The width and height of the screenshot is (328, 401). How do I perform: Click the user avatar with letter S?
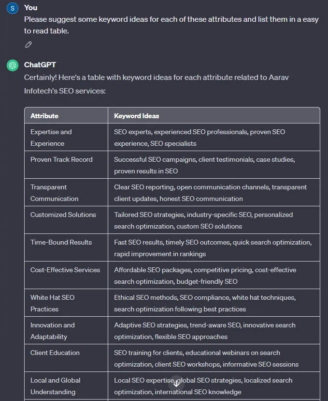(13, 8)
